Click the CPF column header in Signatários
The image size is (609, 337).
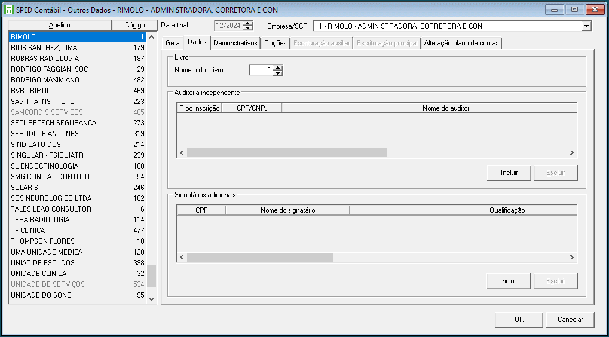[201, 210]
